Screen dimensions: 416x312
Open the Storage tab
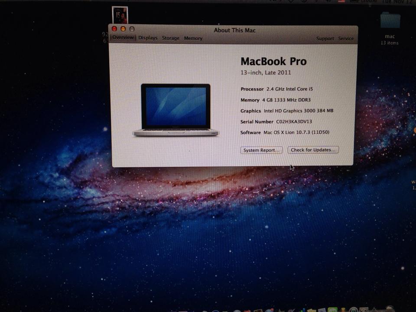click(170, 38)
